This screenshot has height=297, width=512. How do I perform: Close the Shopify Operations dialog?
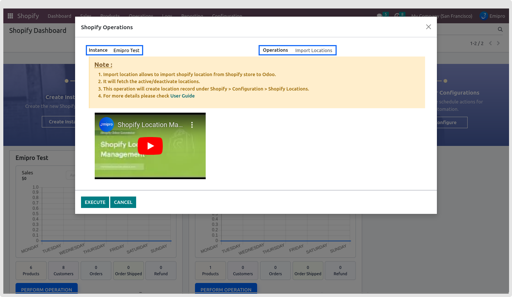[428, 27]
